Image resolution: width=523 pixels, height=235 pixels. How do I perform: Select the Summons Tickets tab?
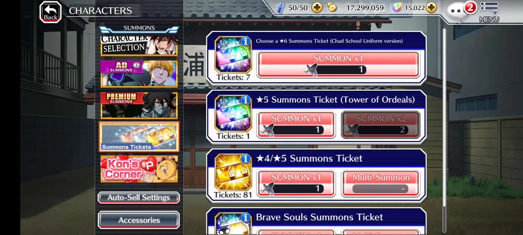(139, 137)
